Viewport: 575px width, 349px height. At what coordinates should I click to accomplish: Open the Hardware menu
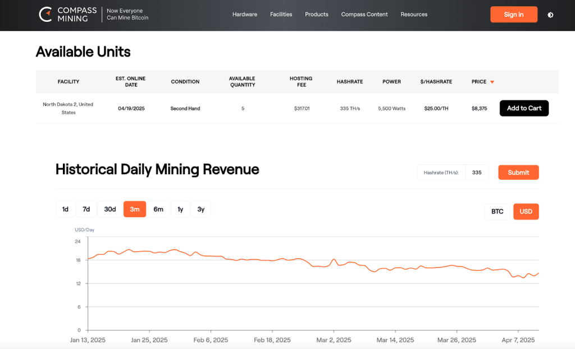click(245, 15)
